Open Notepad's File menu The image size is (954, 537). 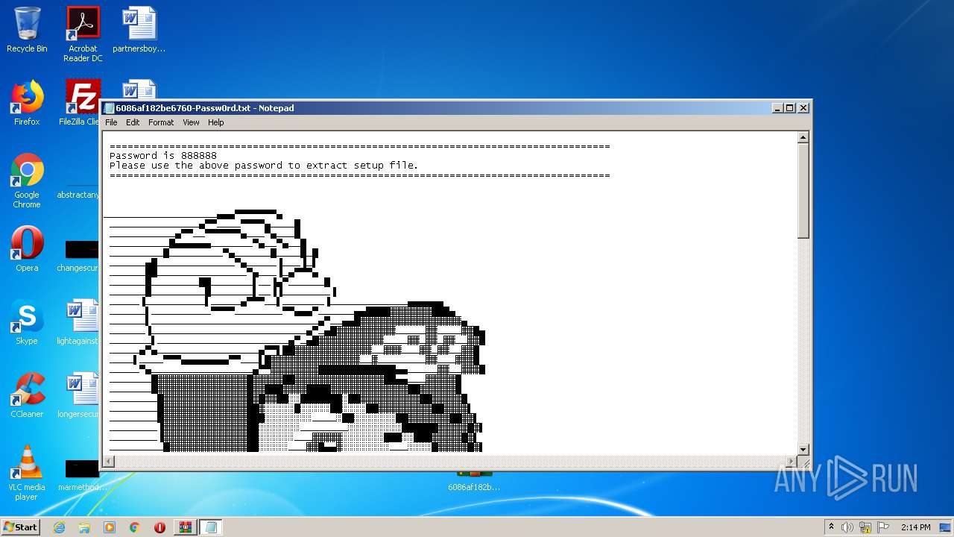pos(111,122)
